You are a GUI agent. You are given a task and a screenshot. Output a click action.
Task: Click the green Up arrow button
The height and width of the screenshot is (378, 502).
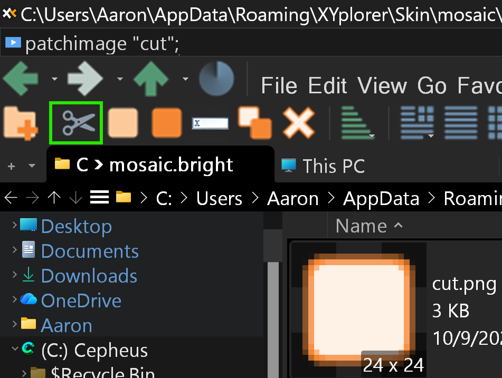click(151, 79)
